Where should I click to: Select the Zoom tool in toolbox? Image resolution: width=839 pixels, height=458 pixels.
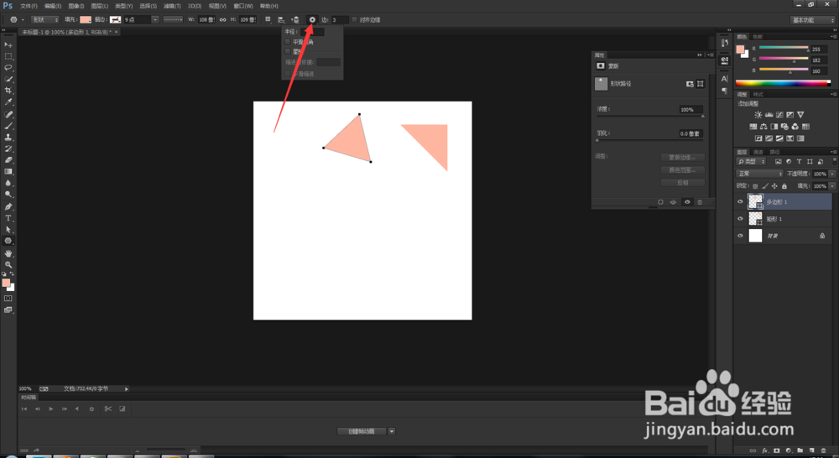(x=8, y=265)
